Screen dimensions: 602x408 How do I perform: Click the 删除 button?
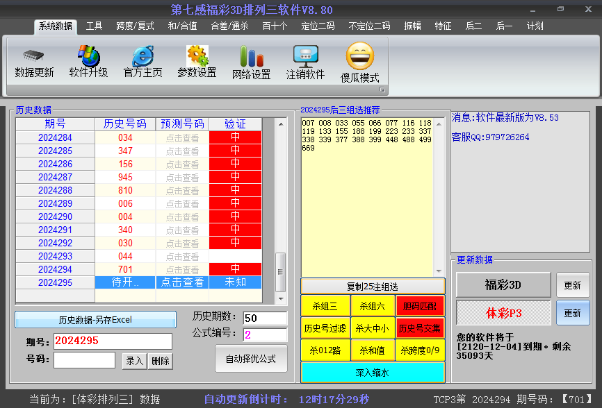click(x=161, y=361)
